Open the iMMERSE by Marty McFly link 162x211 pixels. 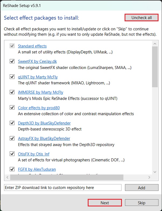pos(40,92)
